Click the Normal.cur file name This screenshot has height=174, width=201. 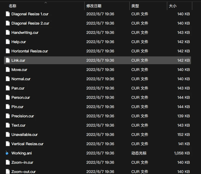pyautogui.click(x=21, y=79)
